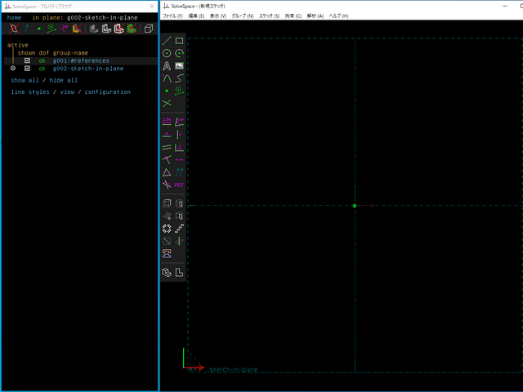Click the green origin point in the canvas
This screenshot has width=523, height=392.
355,206
